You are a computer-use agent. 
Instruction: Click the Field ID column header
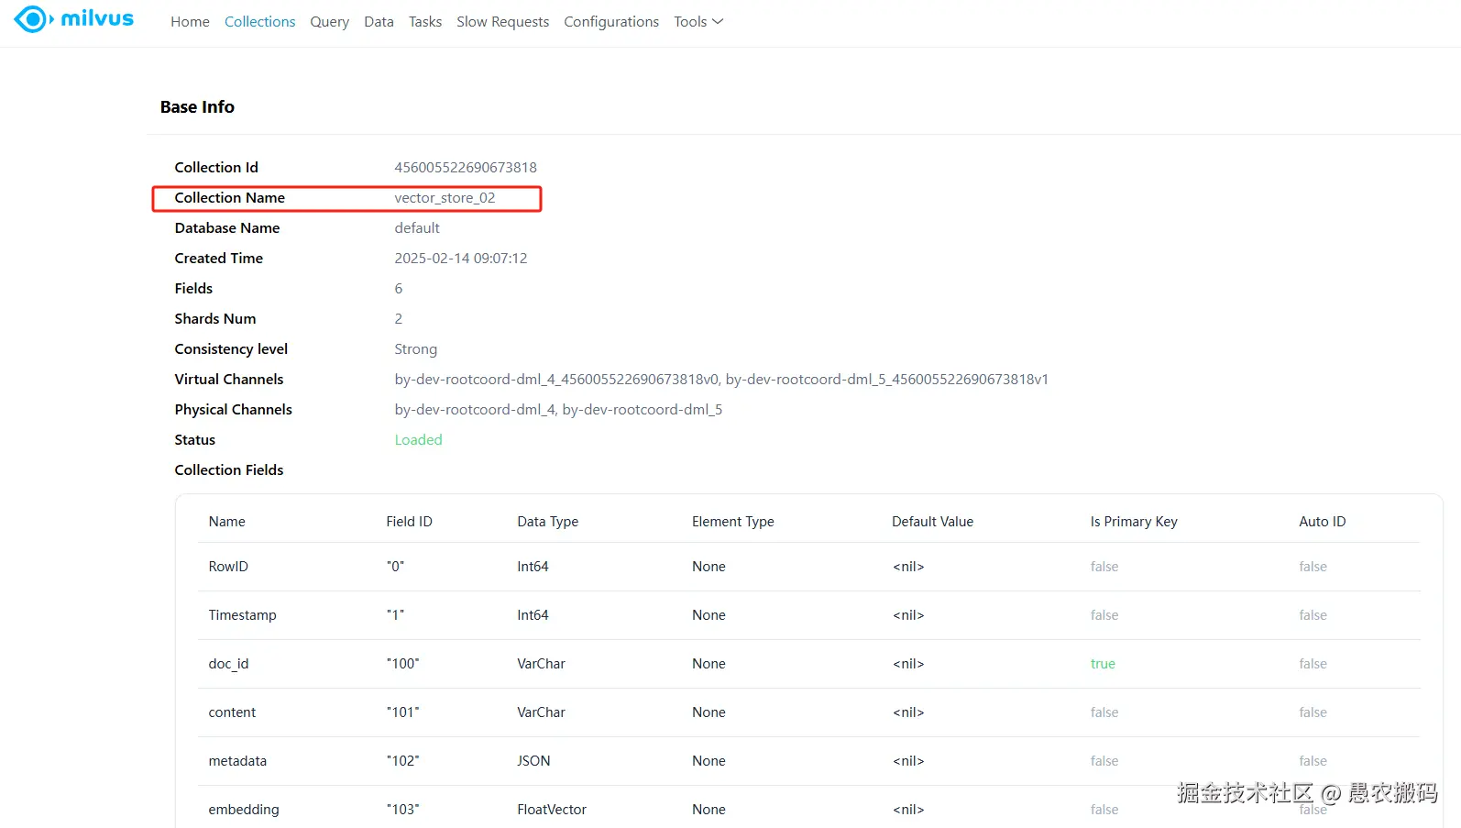[409, 521]
